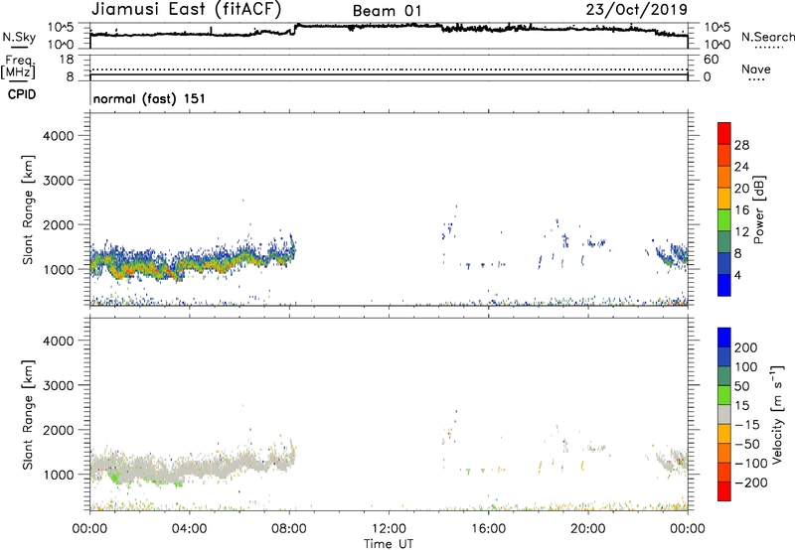The height and width of the screenshot is (550, 795).
Task: Click the "200" Velocity colorbar tick label
Action: [746, 347]
